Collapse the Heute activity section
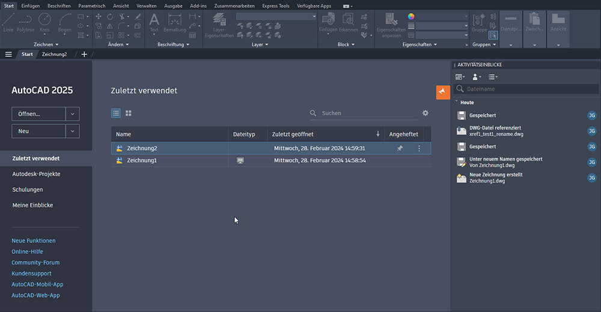 (x=457, y=102)
